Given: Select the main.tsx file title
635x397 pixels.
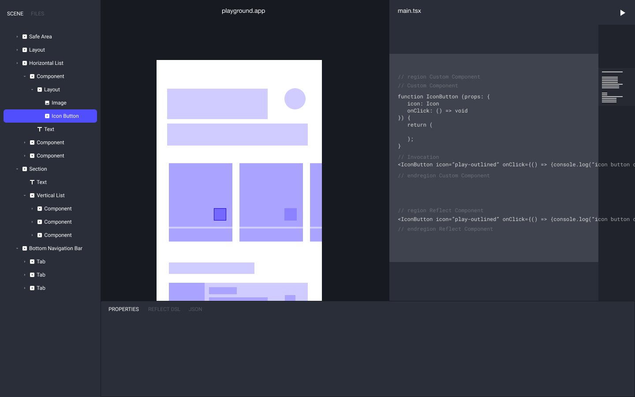Looking at the screenshot, I should pos(409,11).
